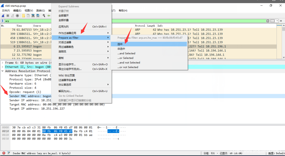The height and width of the screenshot is (156, 285).
Task: Click the close capture file icon
Action: (x=33, y=16)
